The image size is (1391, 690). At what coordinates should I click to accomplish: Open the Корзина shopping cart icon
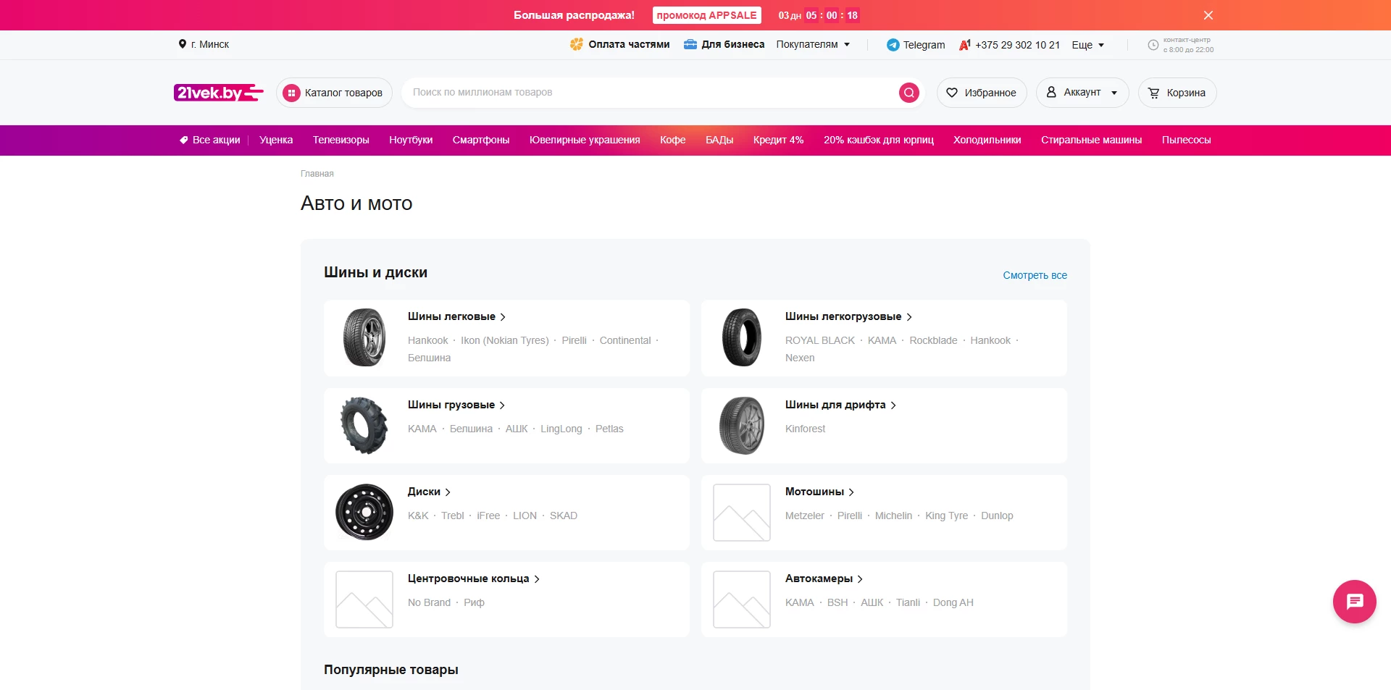pyautogui.click(x=1153, y=92)
